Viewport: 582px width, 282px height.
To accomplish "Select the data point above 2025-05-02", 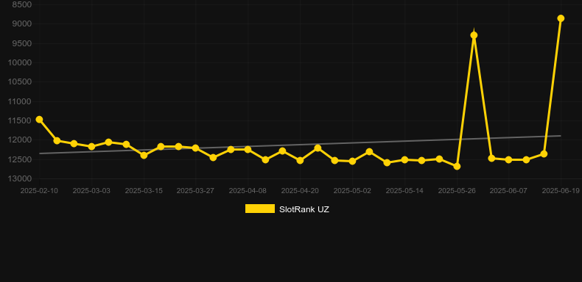I will [x=352, y=162].
